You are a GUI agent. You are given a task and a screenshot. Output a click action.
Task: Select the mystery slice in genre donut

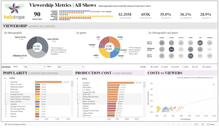pyautogui.click(x=118, y=49)
